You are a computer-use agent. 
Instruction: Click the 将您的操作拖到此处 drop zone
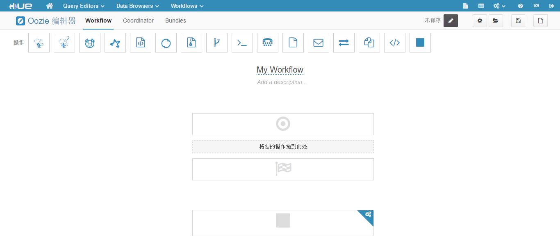point(283,147)
